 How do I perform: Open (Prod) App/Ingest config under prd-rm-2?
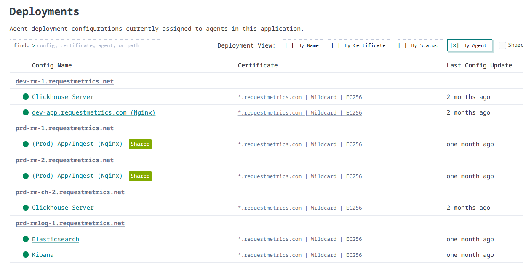77,176
